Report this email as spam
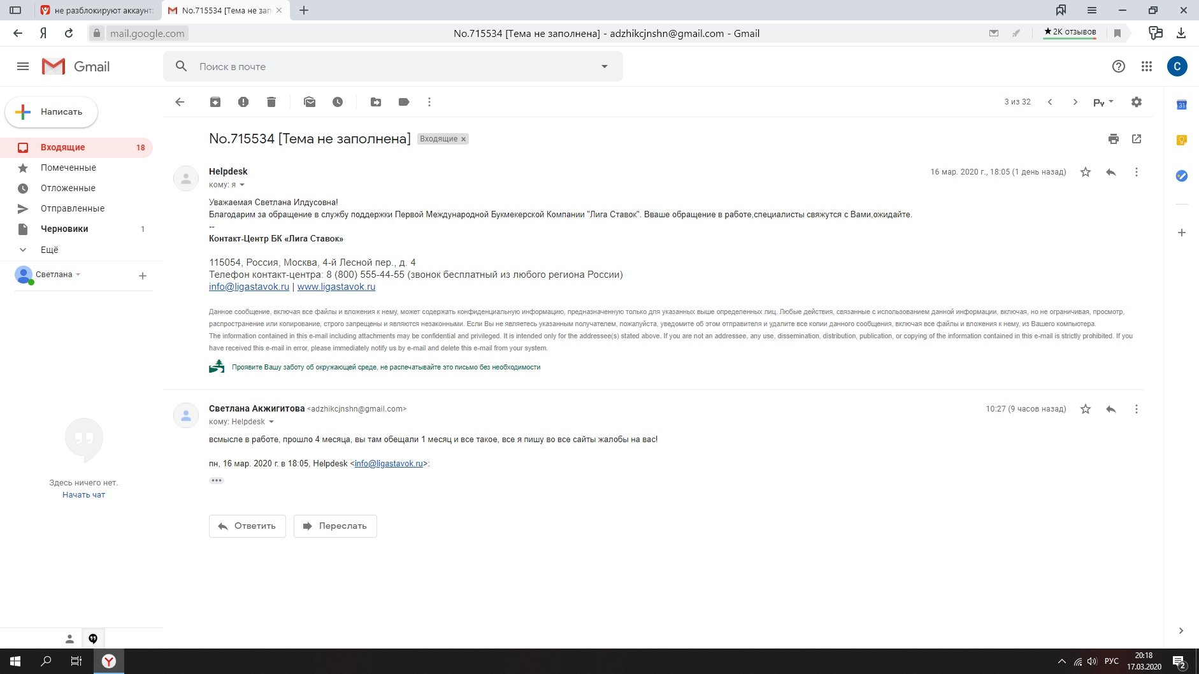This screenshot has width=1199, height=674. coord(243,102)
